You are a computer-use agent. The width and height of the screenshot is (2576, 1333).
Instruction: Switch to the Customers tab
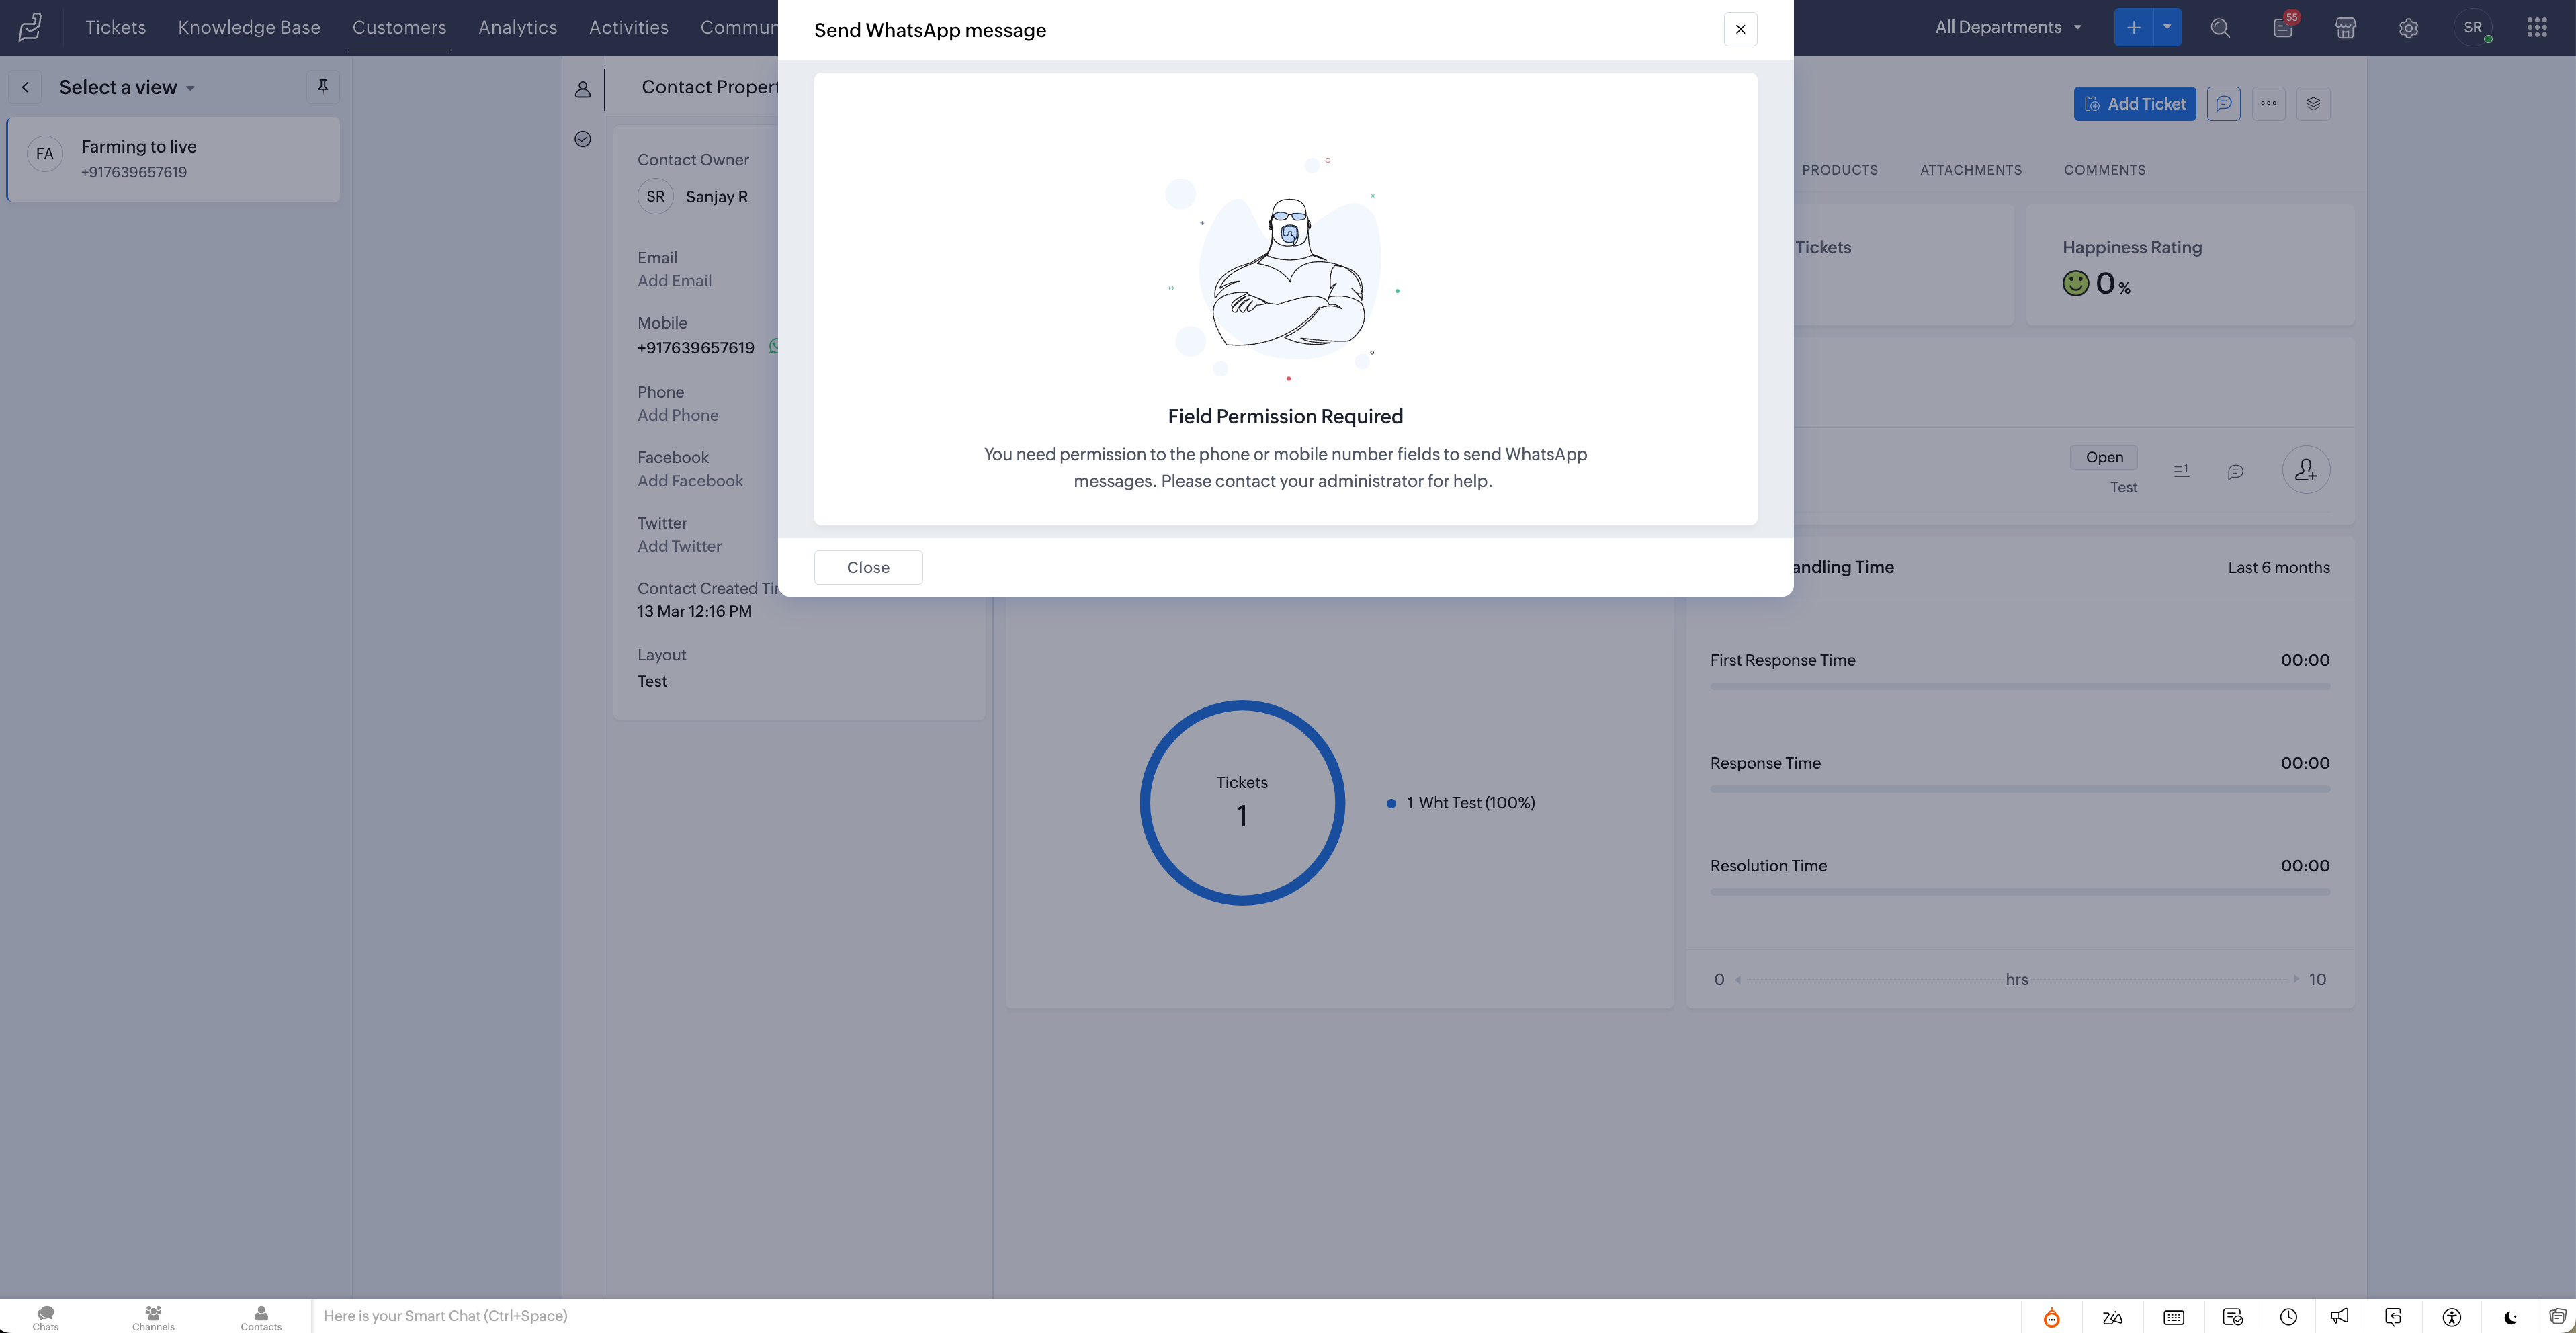click(399, 27)
